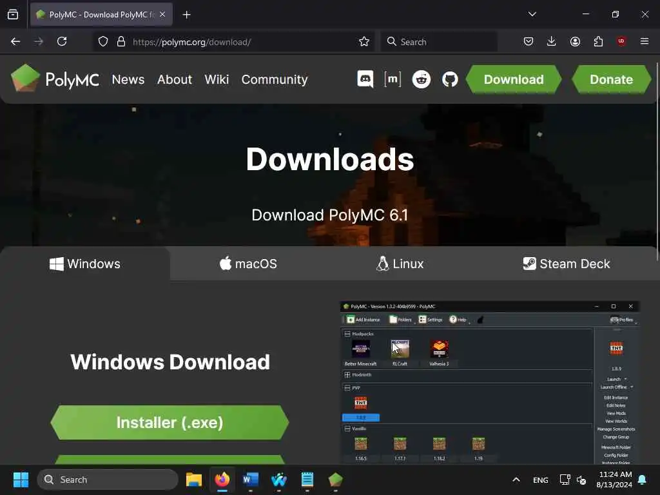View site security padlock info
This screenshot has height=495, width=660.
coord(121,42)
